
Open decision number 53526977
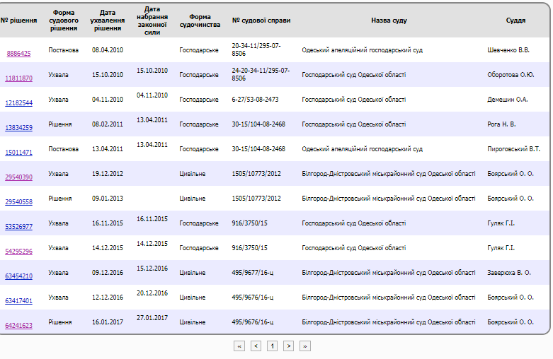pos(18,226)
